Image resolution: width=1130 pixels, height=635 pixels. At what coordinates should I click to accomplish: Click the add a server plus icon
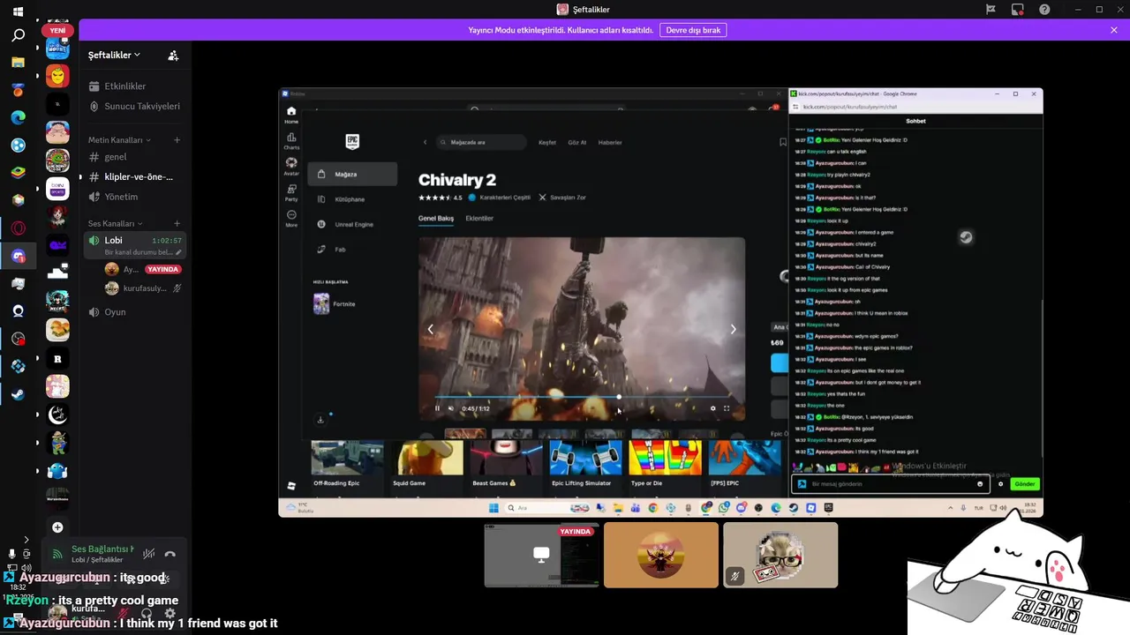[57, 527]
